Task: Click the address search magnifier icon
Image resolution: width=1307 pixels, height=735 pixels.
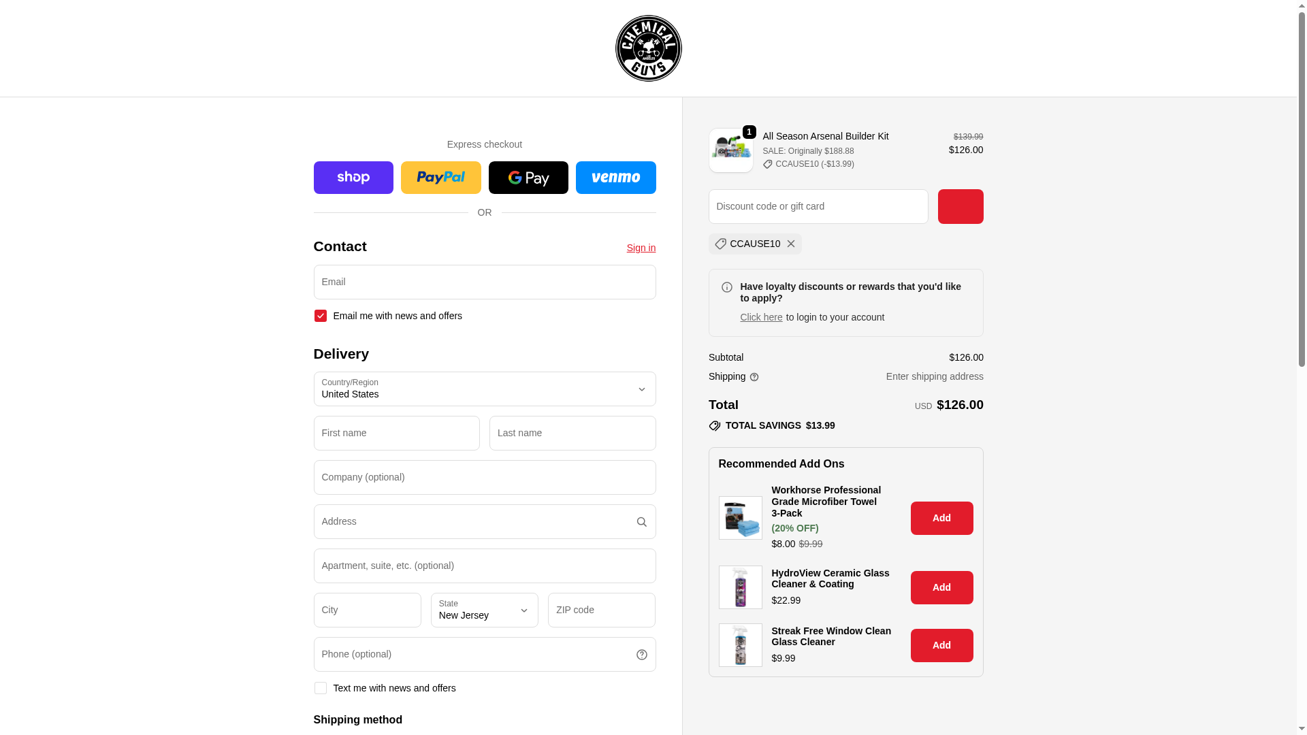Action: click(x=641, y=522)
